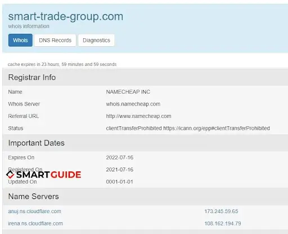Open the anuj.ns.cloudflare.com name server link
This screenshot has width=288, height=234.
34,211
